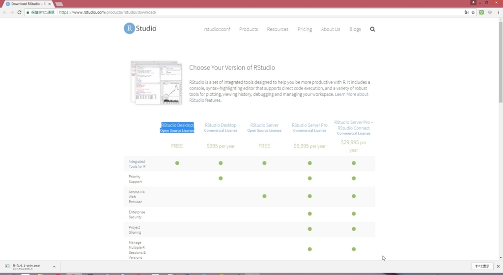Image resolution: width=503 pixels, height=275 pixels.
Task: Click the $29,995 per year price
Action: click(x=354, y=146)
